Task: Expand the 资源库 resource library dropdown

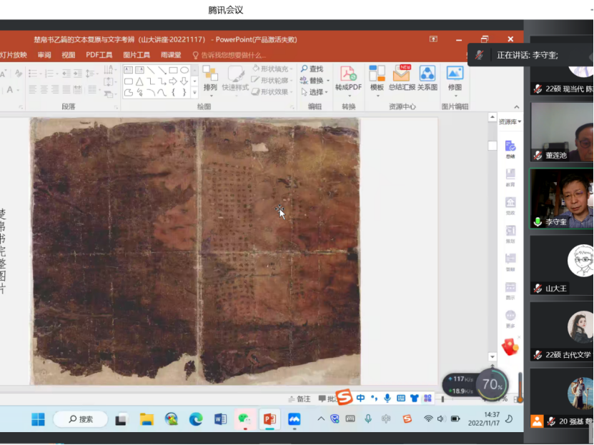Action: [510, 122]
